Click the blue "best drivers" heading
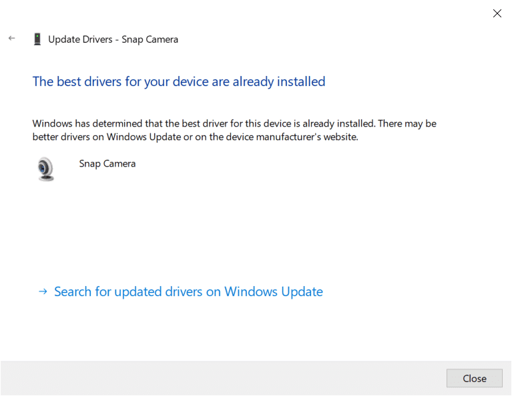 [x=179, y=81]
